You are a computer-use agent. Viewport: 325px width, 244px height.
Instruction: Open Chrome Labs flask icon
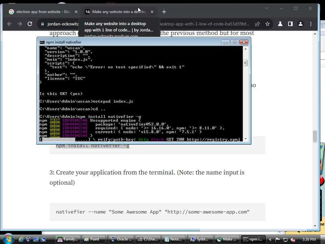[280, 24]
